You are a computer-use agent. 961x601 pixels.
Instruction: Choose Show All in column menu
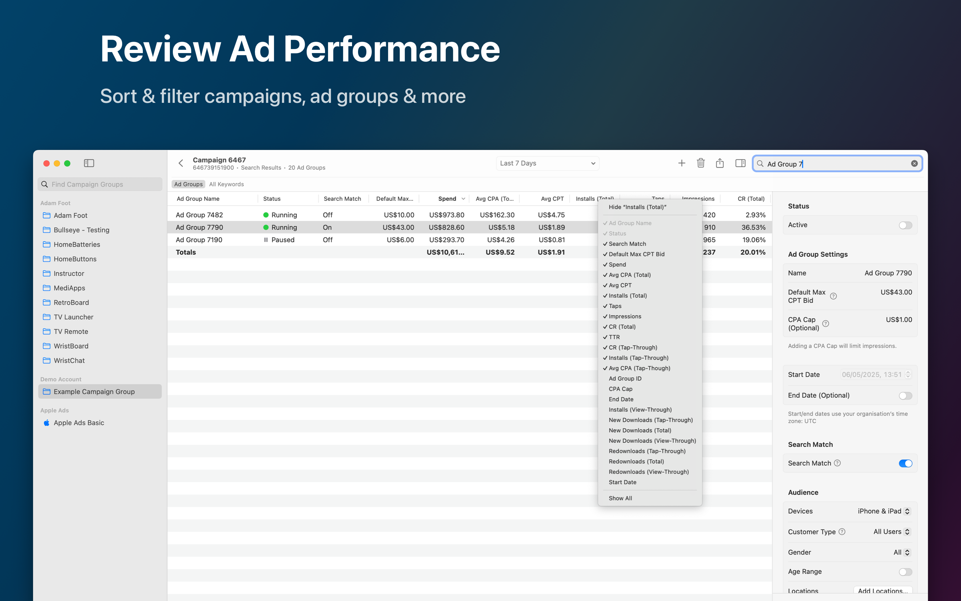[650, 498]
